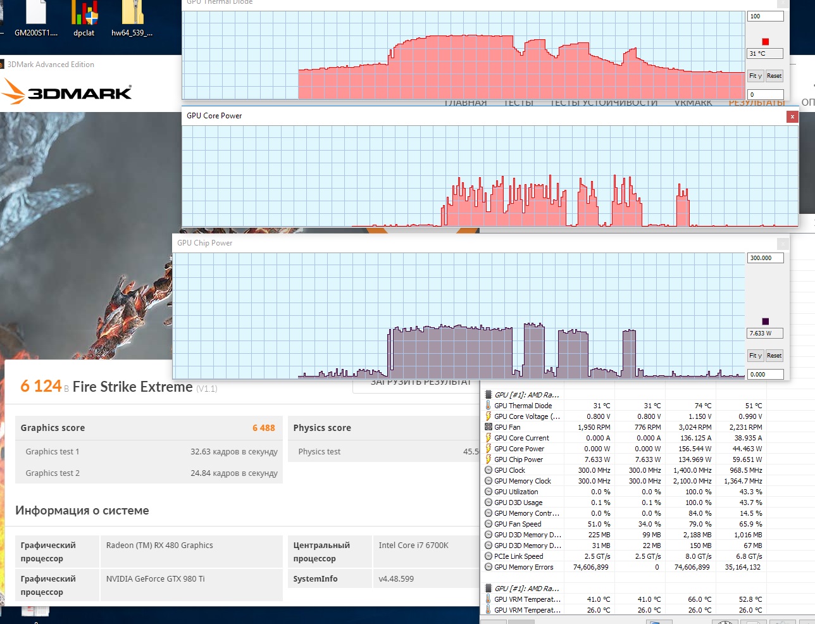This screenshot has height=624, width=815.
Task: Select the gauge icon for GPU D3D Usage
Action: coord(488,502)
